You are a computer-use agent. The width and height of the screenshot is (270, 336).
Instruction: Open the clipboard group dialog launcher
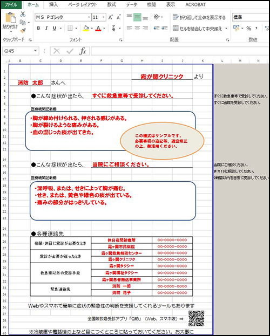(x=30, y=40)
